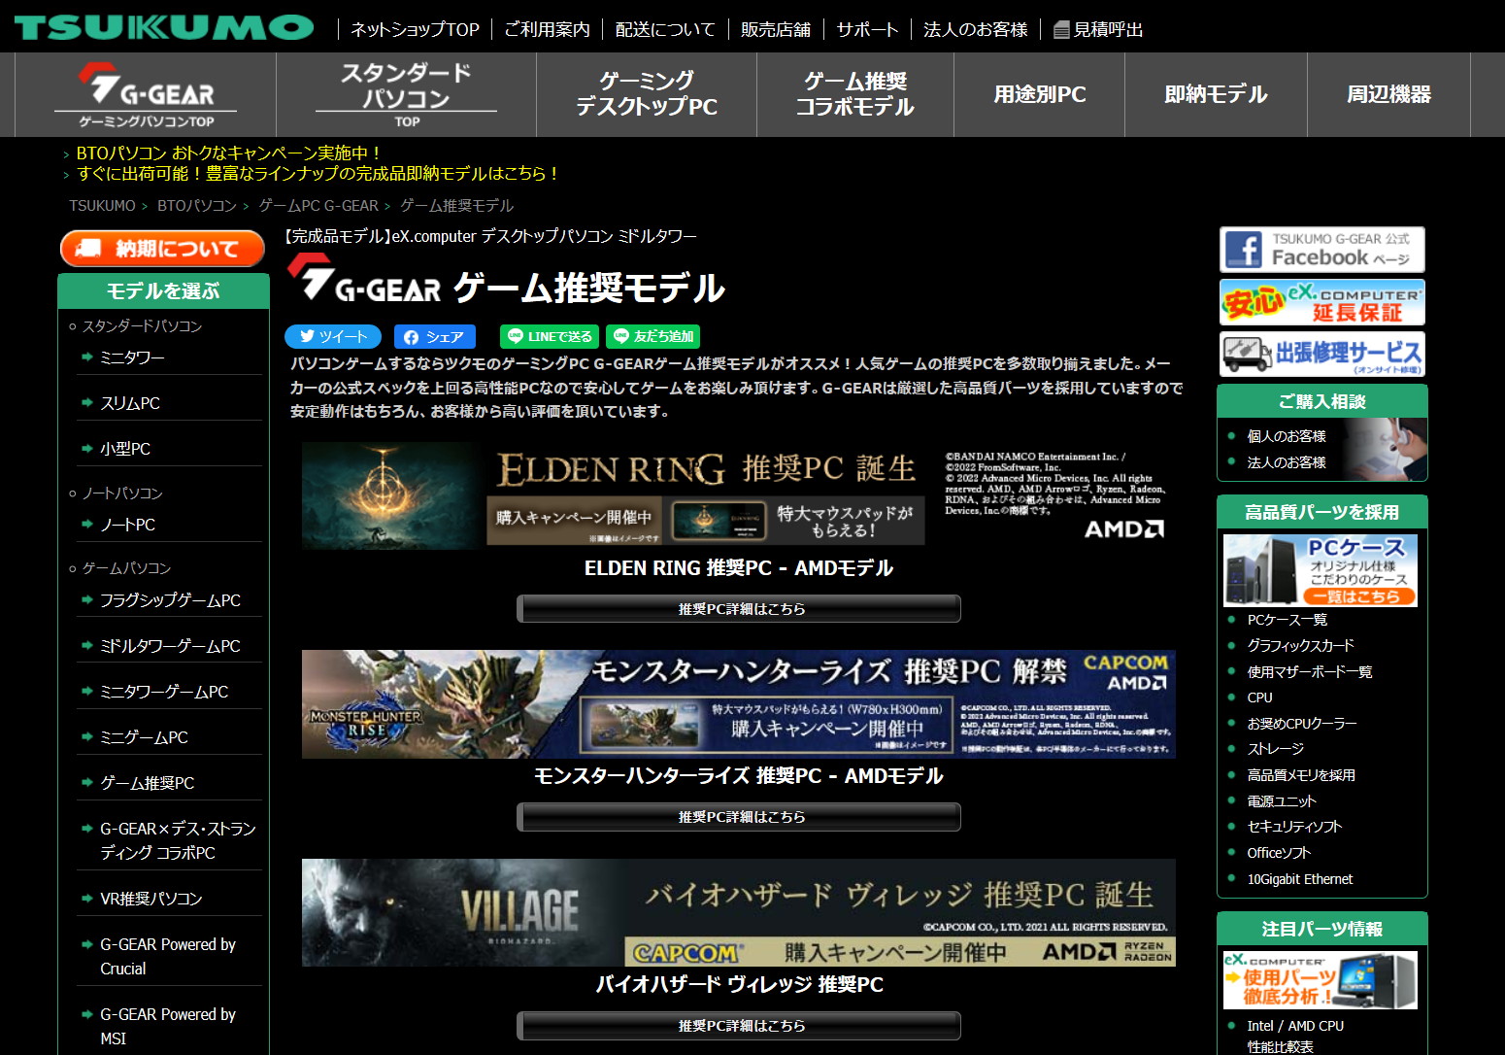This screenshot has width=1505, height=1055.
Task: Select ゲーミングデスクトップPC tab
Action: point(647,94)
